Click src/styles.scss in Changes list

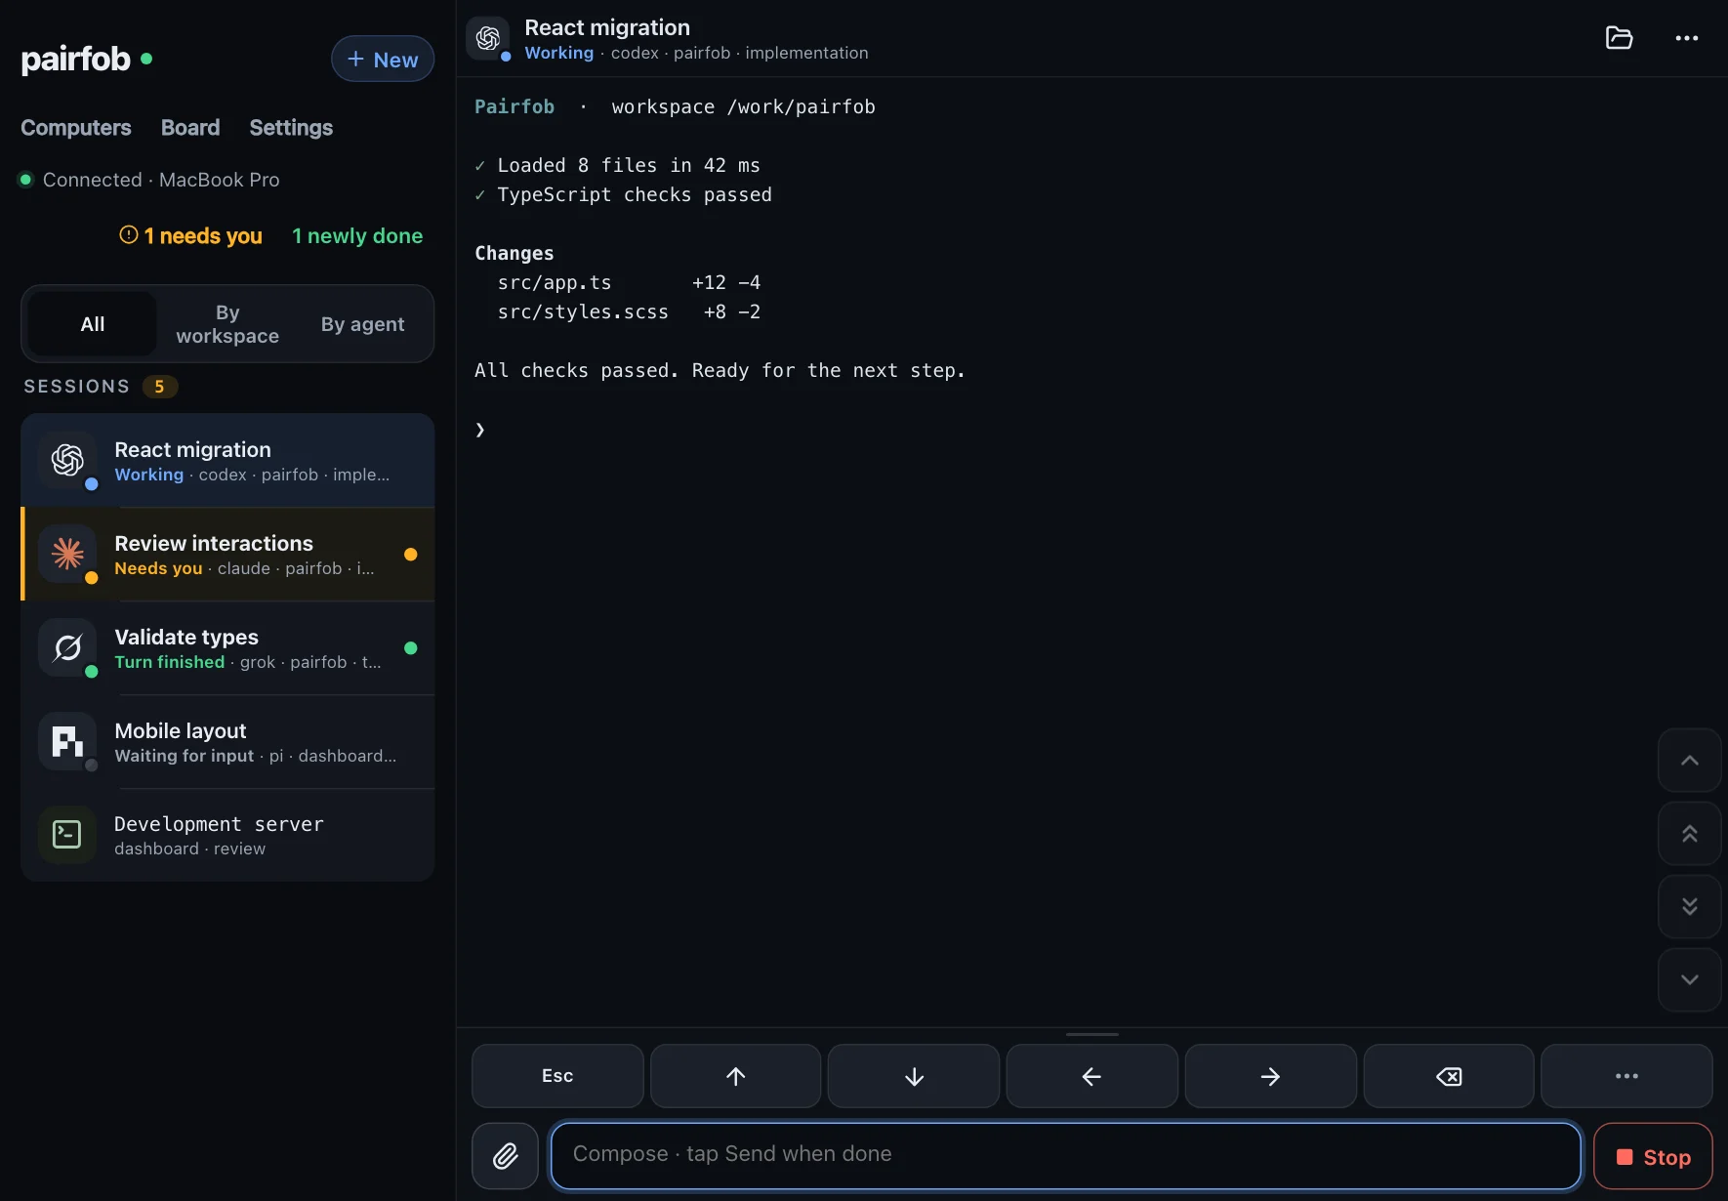click(x=583, y=312)
